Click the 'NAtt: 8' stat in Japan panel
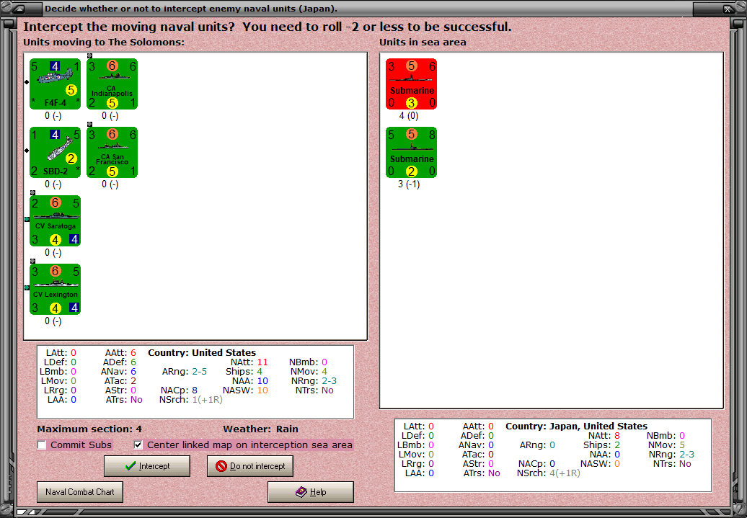This screenshot has height=518, width=747. (604, 436)
